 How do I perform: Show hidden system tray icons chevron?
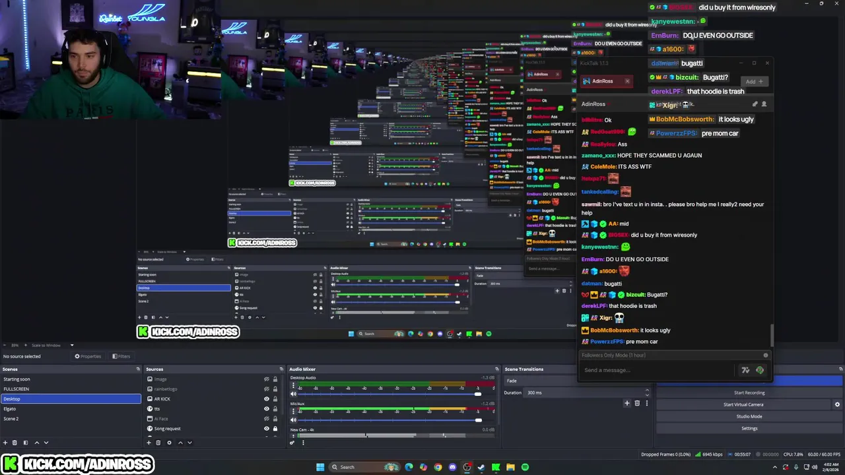tap(774, 467)
